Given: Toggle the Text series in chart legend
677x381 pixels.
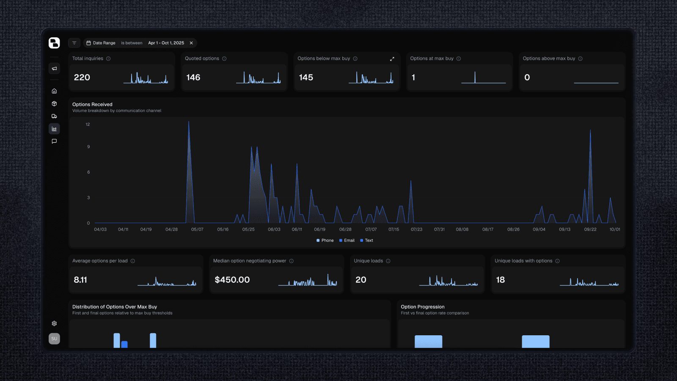Looking at the screenshot, I should [x=366, y=240].
